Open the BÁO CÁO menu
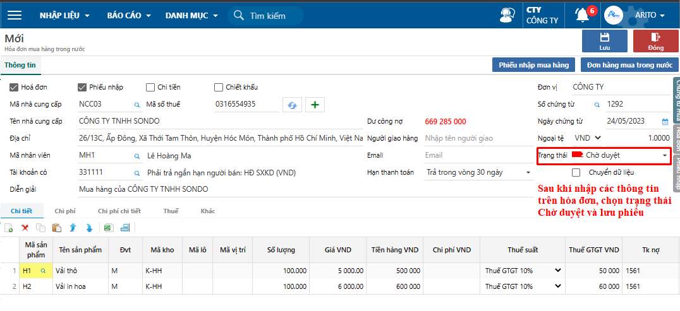Screen dimensions: 680x311 pyautogui.click(x=129, y=15)
